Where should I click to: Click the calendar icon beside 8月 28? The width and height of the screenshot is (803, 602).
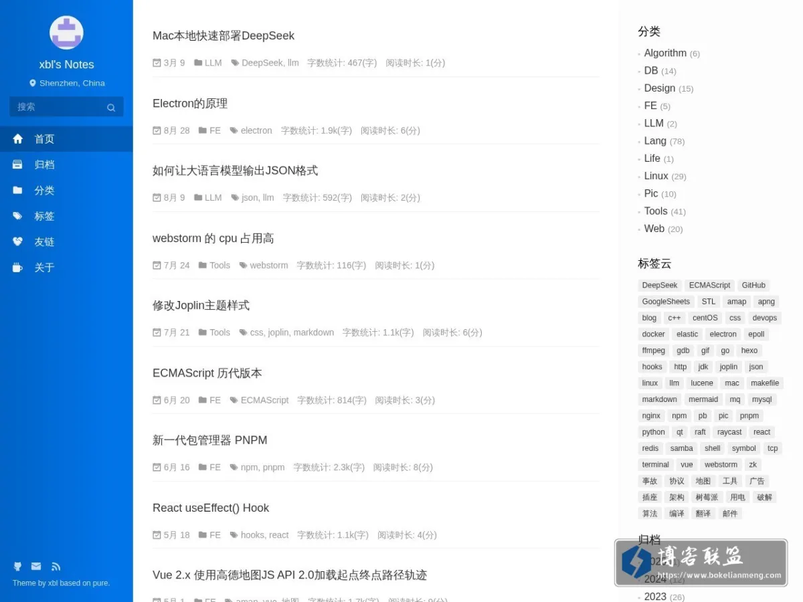[157, 130]
